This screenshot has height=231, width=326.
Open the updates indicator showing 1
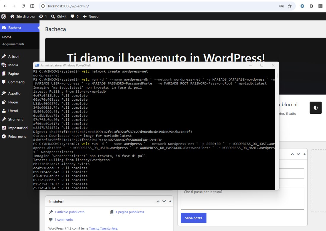coord(43,16)
